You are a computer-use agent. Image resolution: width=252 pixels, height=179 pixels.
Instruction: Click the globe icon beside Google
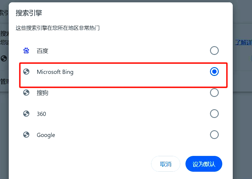coord(26,135)
